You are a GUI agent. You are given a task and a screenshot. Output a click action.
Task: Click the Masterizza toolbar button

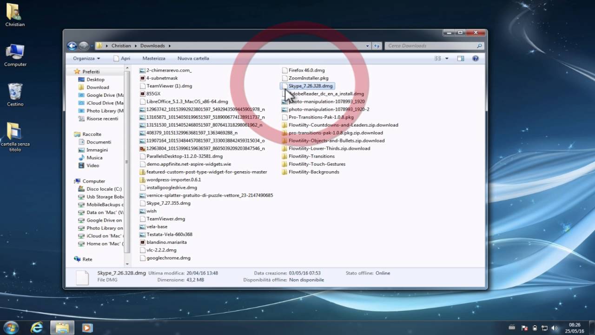(154, 59)
